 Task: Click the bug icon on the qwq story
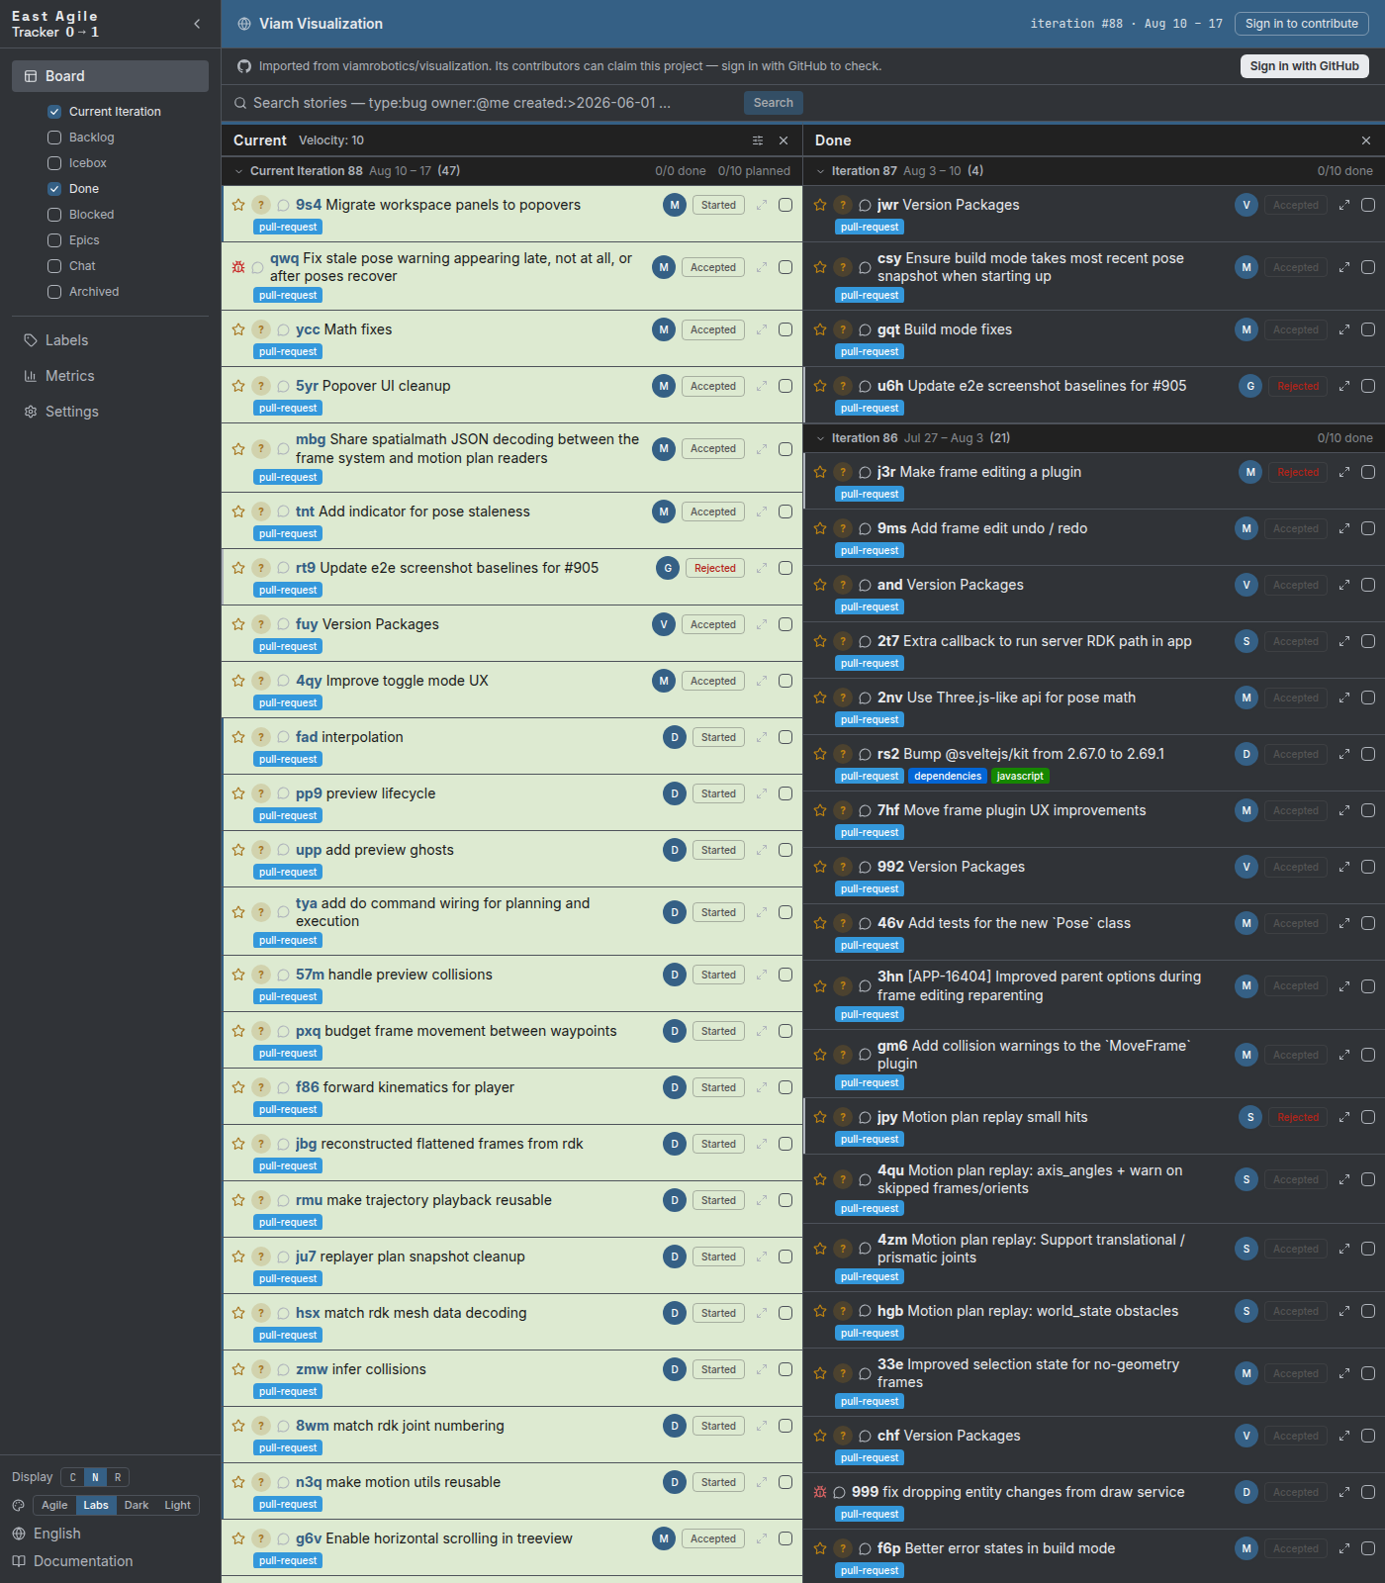pyautogui.click(x=238, y=267)
